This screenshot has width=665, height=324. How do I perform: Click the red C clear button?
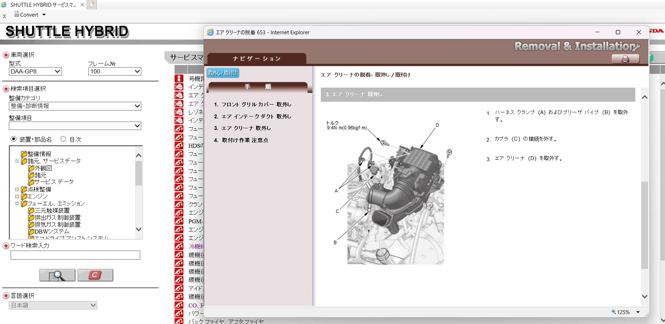[95, 275]
